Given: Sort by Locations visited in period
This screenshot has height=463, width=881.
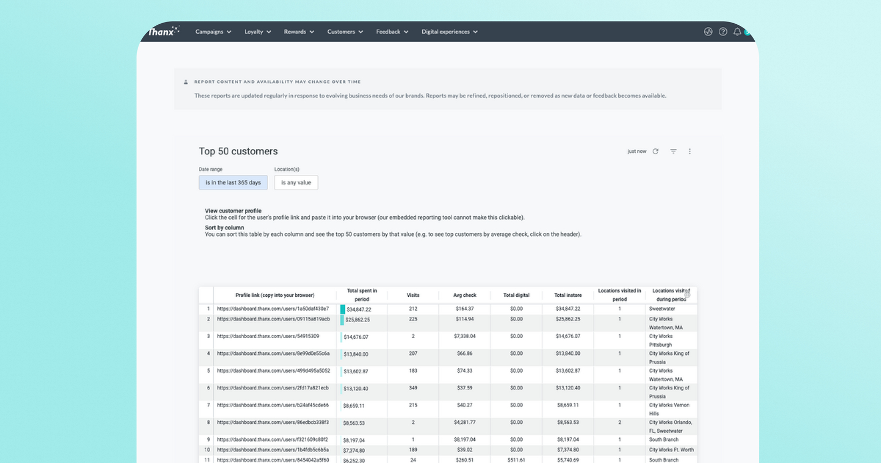Looking at the screenshot, I should pyautogui.click(x=619, y=295).
